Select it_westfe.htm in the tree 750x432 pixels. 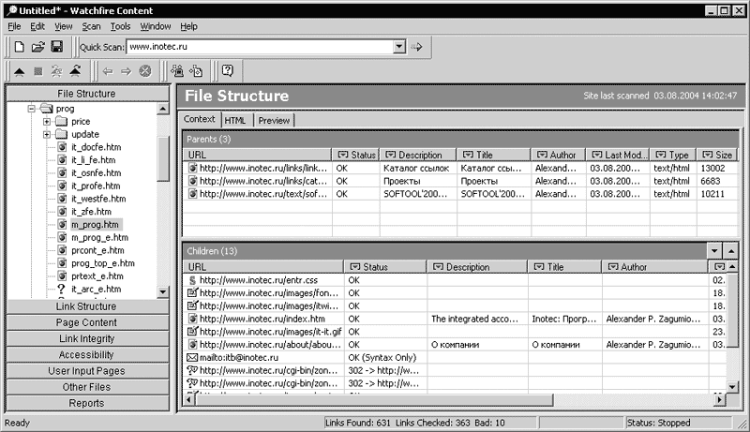[98, 199]
